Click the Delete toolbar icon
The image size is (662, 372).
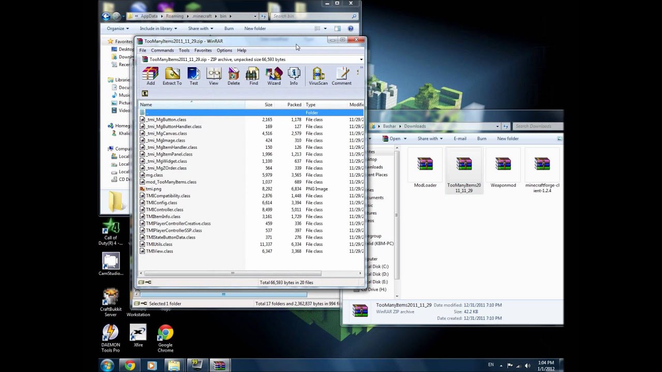pos(234,76)
